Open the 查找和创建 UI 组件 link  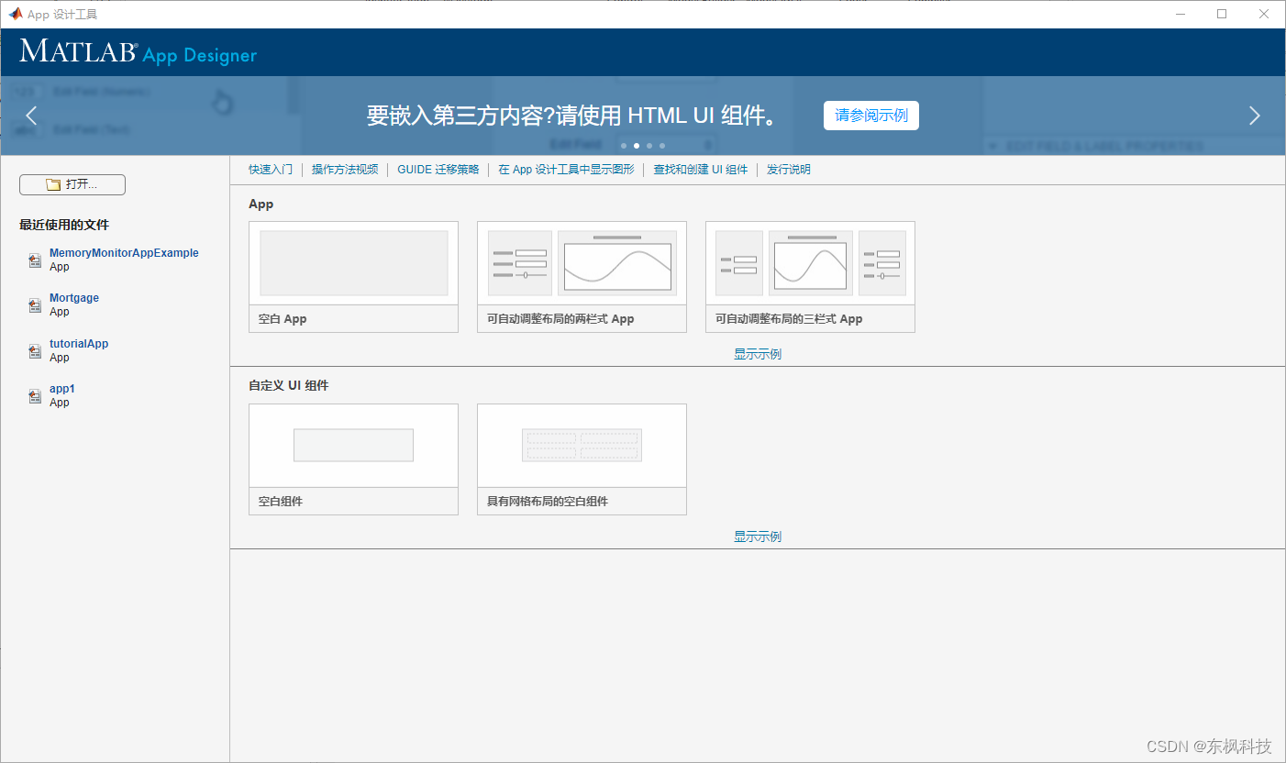tap(701, 170)
